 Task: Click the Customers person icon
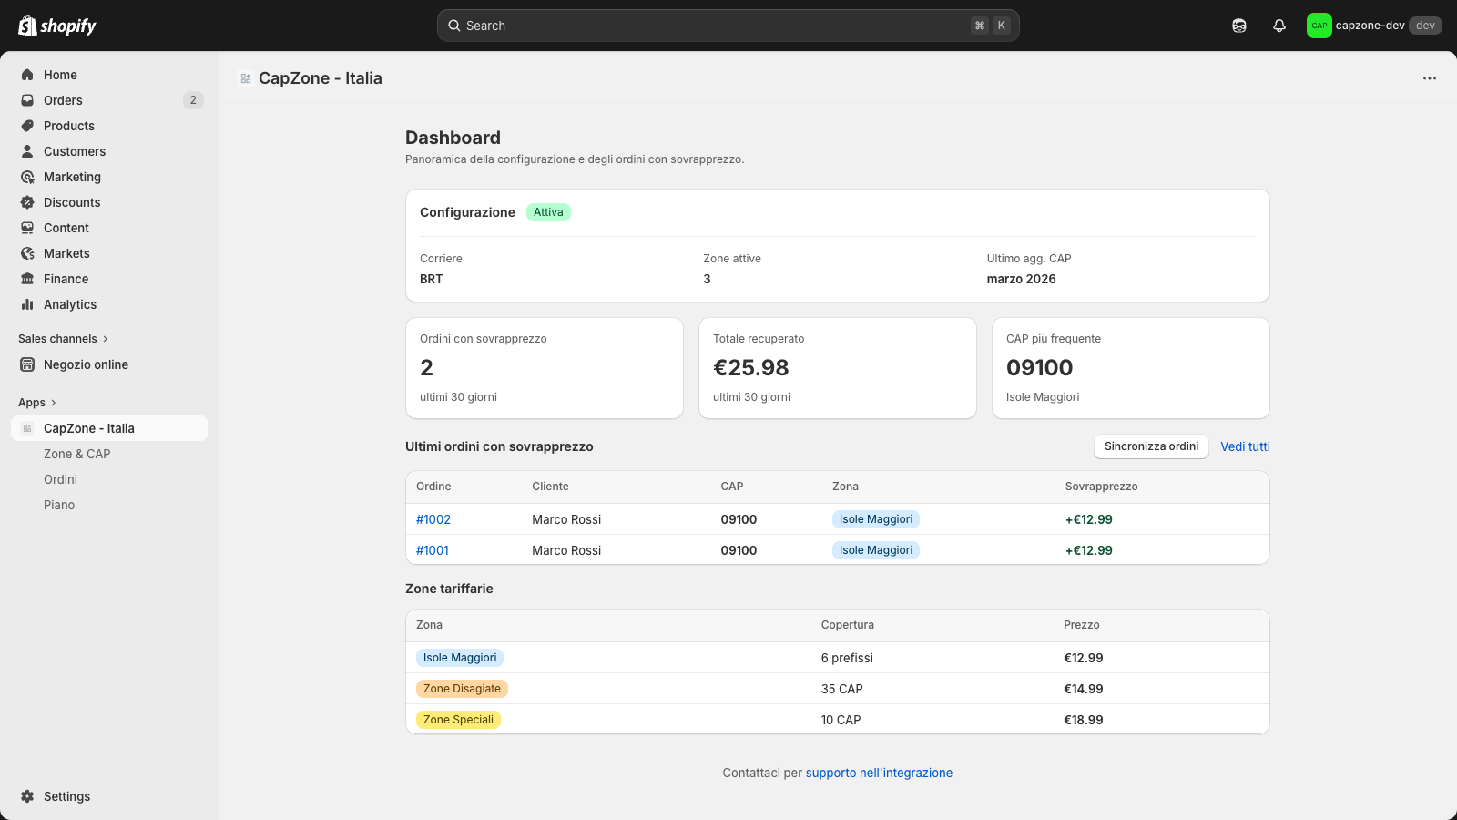pos(27,151)
